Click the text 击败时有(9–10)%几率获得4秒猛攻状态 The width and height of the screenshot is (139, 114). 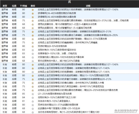tap(57, 50)
